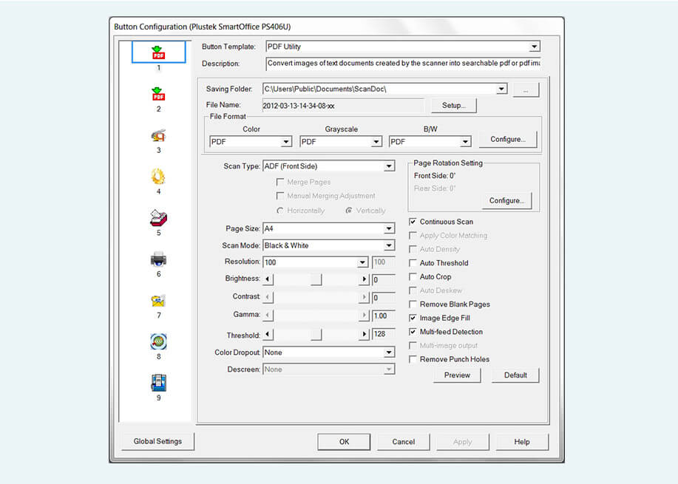678x484 pixels.
Task: Open the Button Template dropdown
Action: tap(535, 46)
